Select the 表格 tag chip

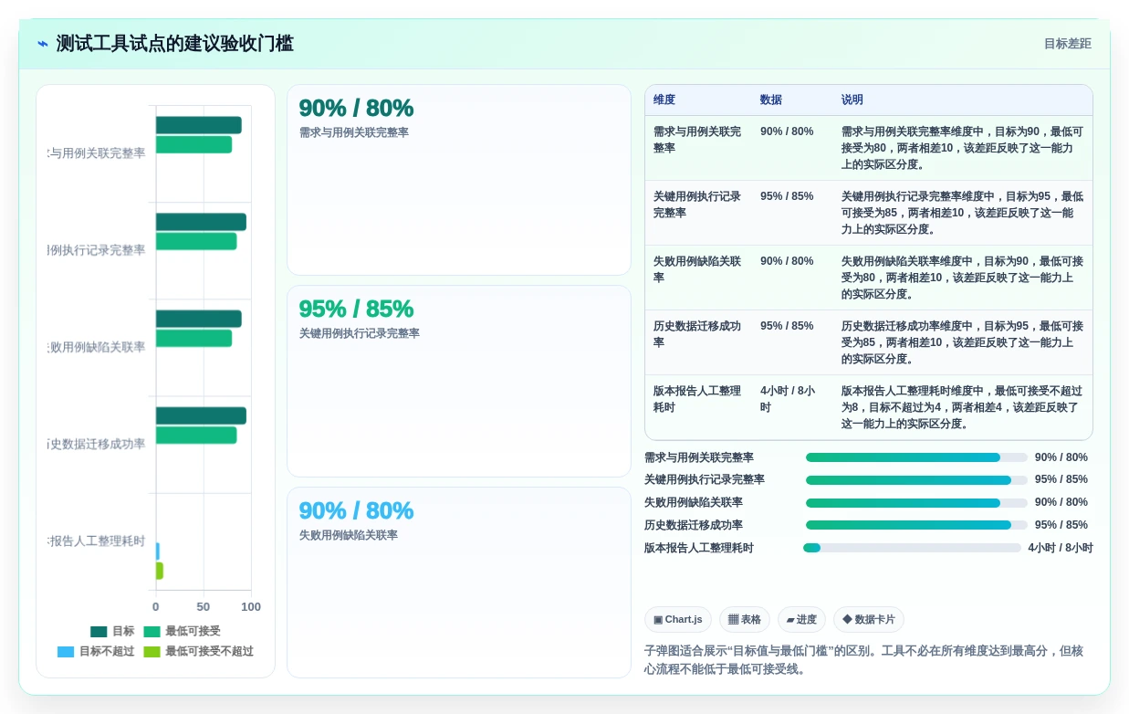(x=745, y=620)
